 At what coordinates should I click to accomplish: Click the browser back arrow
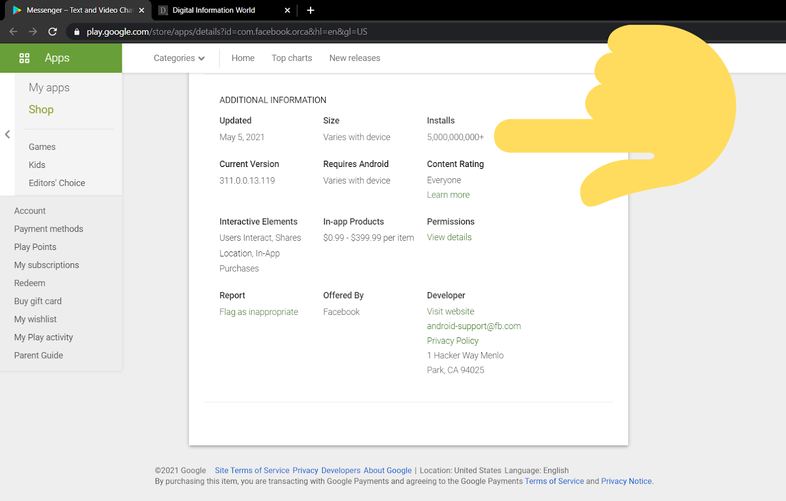click(x=13, y=31)
